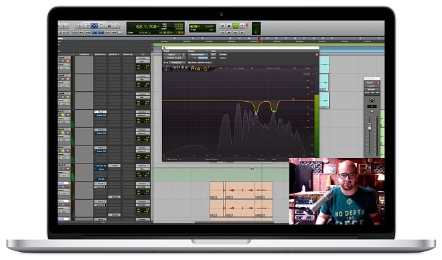Select the highlighted Selector tool
This screenshot has width=442, height=260.
pyautogui.click(x=94, y=25)
